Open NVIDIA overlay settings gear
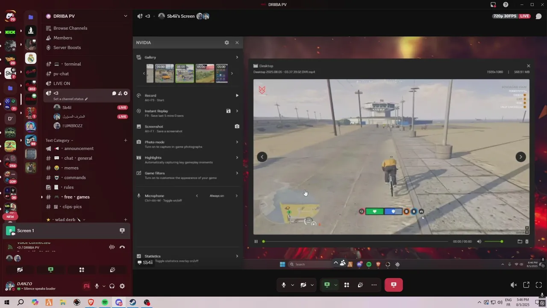The width and height of the screenshot is (547, 308). point(226,43)
